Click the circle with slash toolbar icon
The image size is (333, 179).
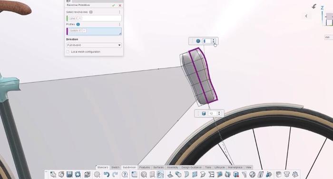252,175
